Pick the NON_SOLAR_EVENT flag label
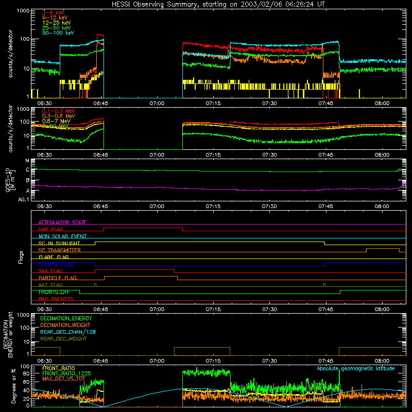This screenshot has width=412, height=412. pyautogui.click(x=62, y=236)
